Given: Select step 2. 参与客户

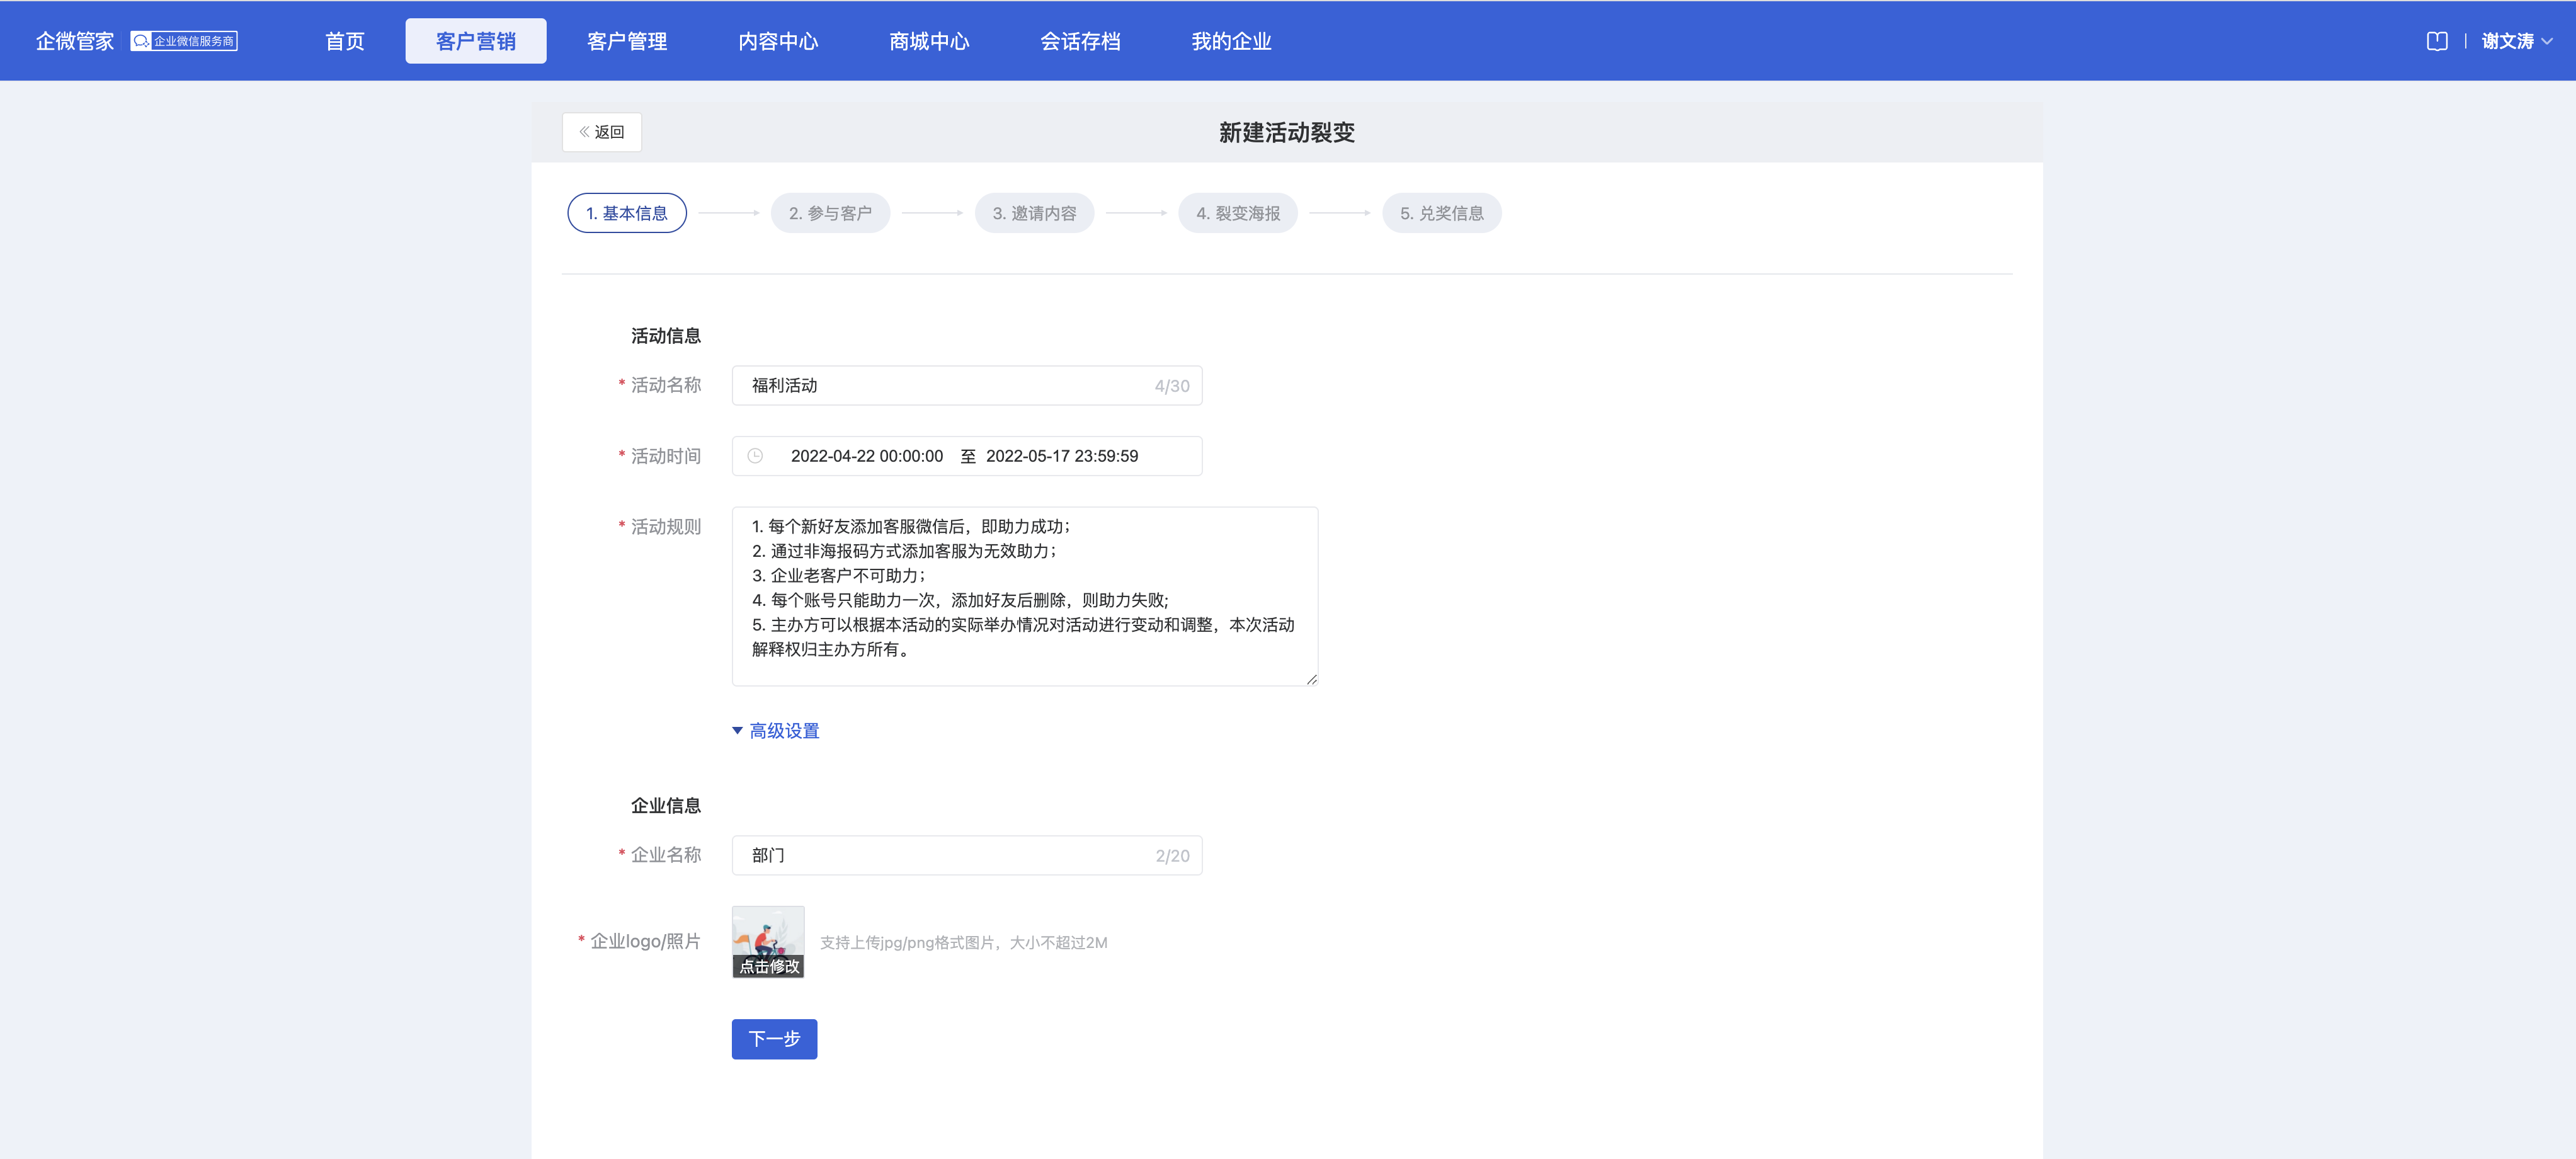Looking at the screenshot, I should 830,213.
